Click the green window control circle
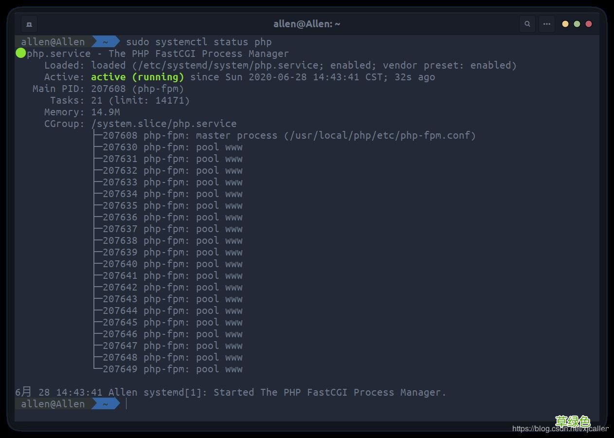The image size is (614, 438). tap(577, 23)
